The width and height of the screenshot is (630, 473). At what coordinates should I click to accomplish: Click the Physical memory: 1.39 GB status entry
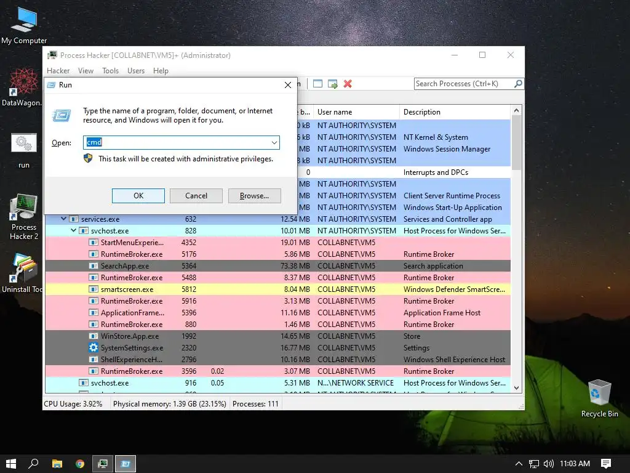(170, 404)
